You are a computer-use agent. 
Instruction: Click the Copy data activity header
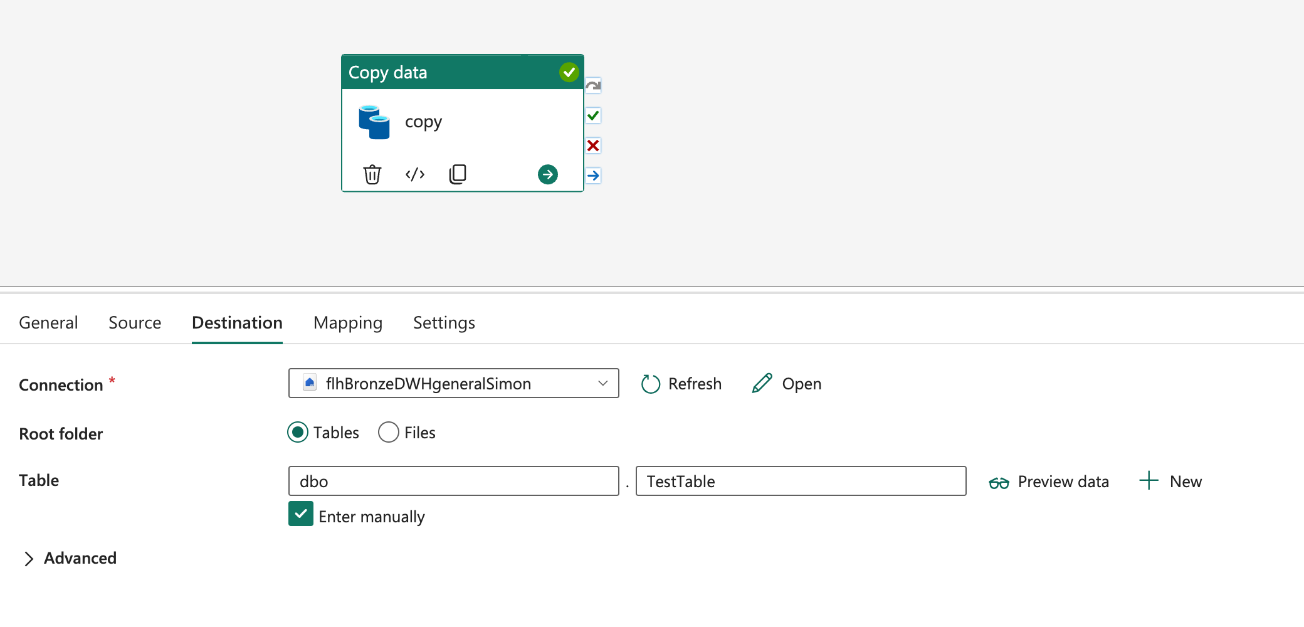tap(463, 72)
